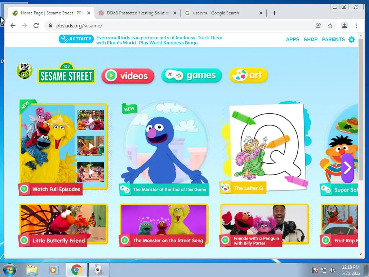Open the PBS Kids logo
Screen dimensions: 369x277
pyautogui.click(x=25, y=71)
